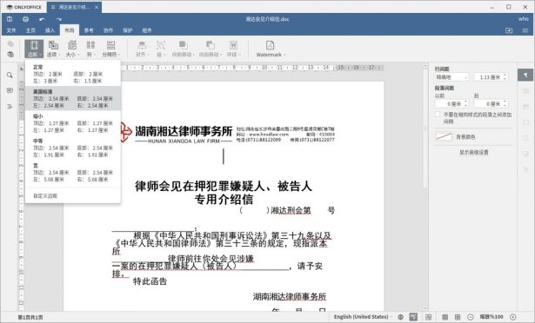Click the text art settings icon in the right sidebar
Viewport: 535px width, 323px height.
coord(525,169)
